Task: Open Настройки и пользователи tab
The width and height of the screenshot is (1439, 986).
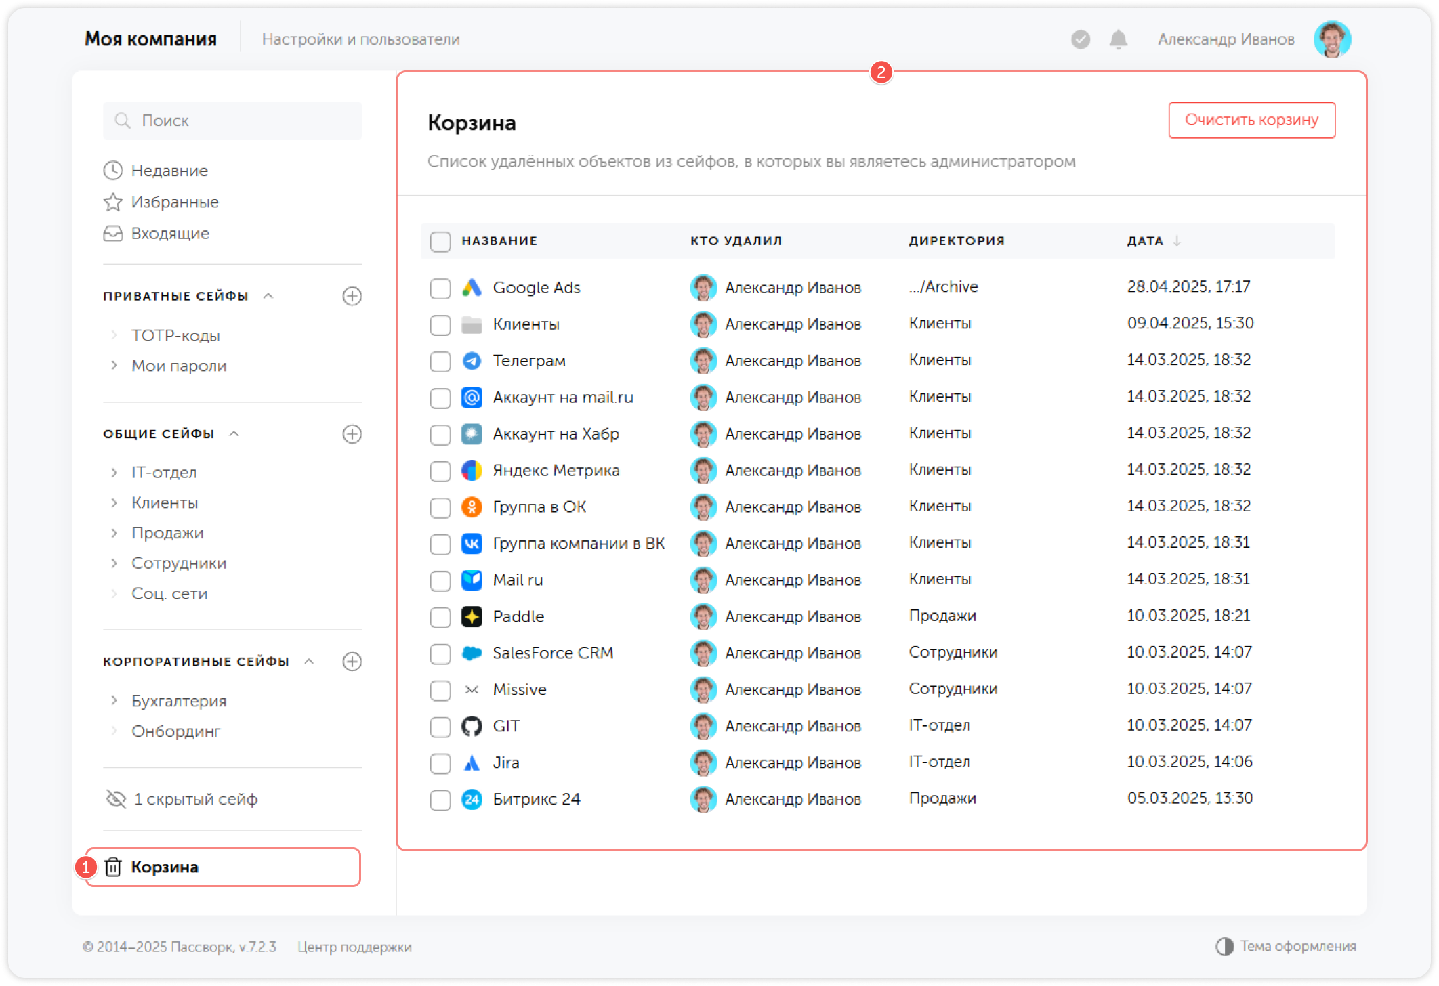Action: pyautogui.click(x=360, y=39)
